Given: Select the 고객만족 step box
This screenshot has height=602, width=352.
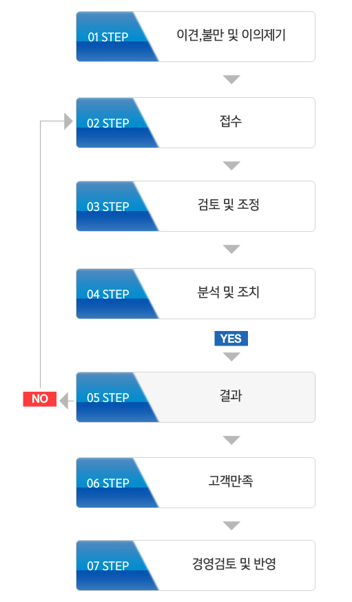Looking at the screenshot, I should coord(196,483).
